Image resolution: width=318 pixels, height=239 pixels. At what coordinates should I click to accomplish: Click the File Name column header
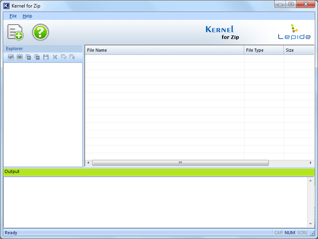point(164,50)
